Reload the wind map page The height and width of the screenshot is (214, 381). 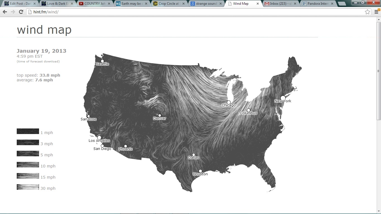(x=21, y=12)
